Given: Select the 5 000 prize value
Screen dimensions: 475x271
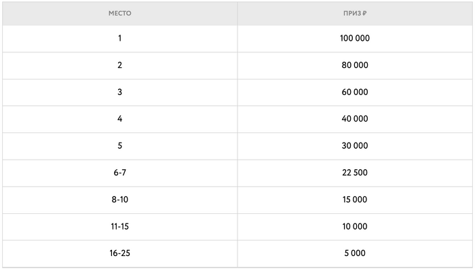Looking at the screenshot, I should pyautogui.click(x=355, y=253).
